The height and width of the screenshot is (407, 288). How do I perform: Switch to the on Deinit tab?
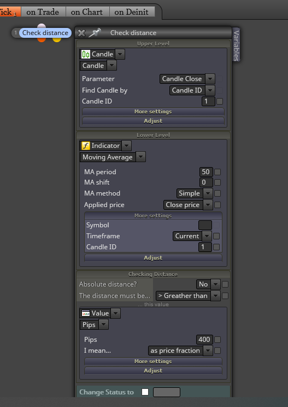(x=131, y=12)
